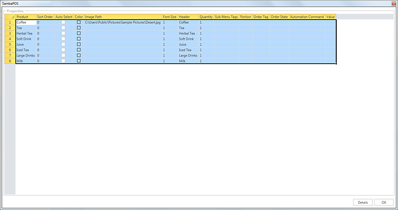The image size is (398, 210).
Task: Click the Header cell reading Soft Drink
Action: click(x=188, y=39)
